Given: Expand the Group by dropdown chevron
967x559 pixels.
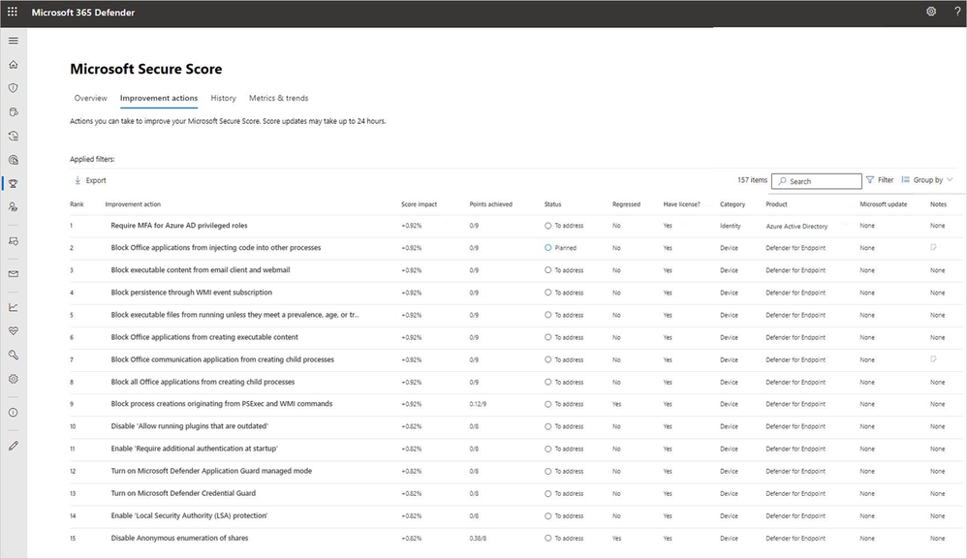Looking at the screenshot, I should [x=950, y=180].
